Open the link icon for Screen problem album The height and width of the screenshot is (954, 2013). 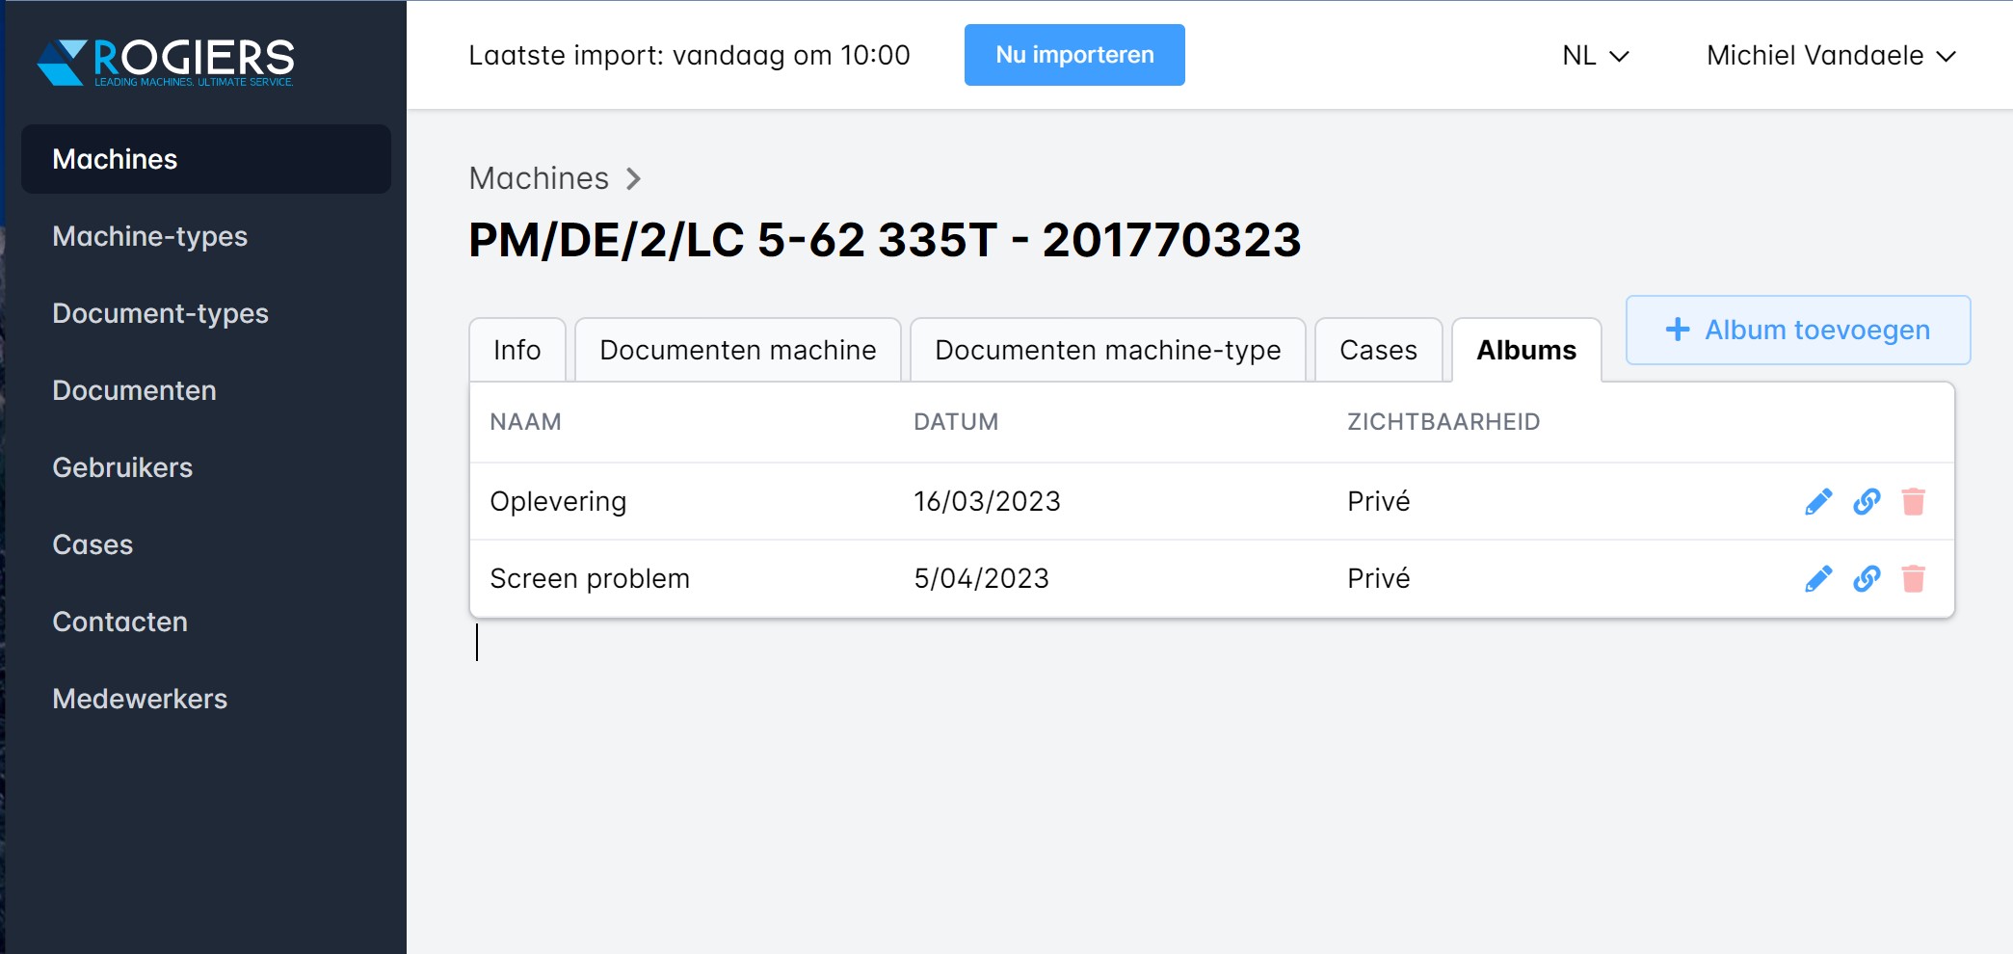(x=1866, y=578)
